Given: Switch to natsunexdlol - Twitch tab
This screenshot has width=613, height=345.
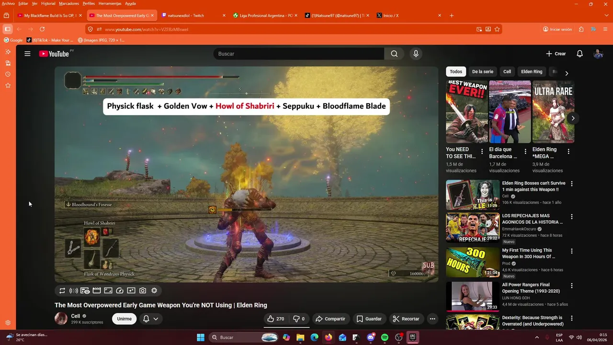Looking at the screenshot, I should 193,15.
